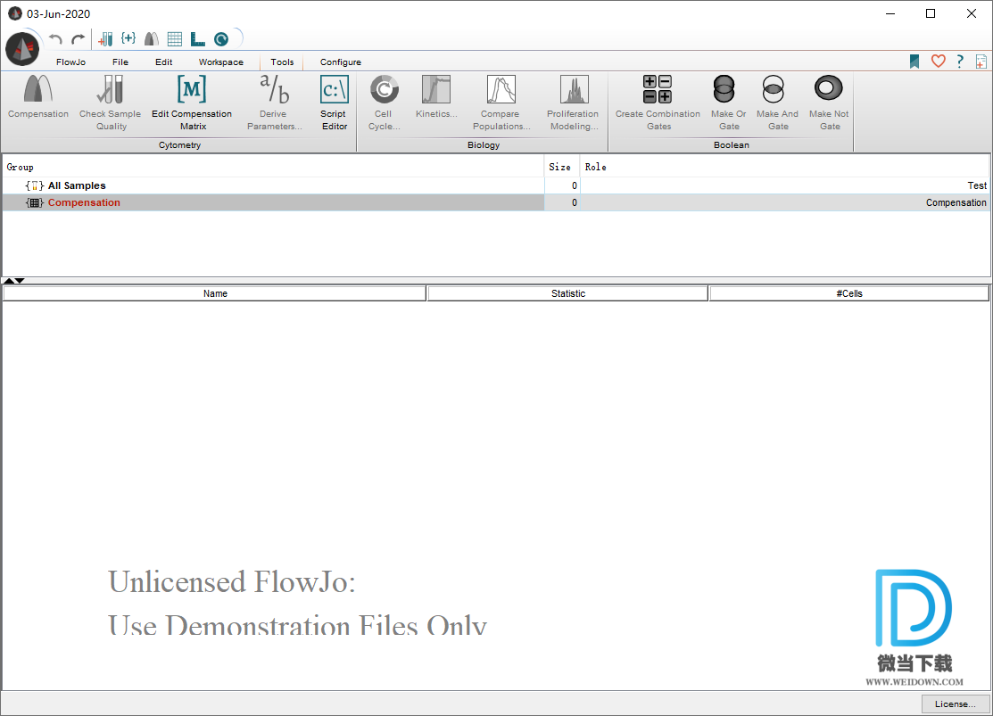Click the Boolean ribbon group label
Image resolution: width=993 pixels, height=716 pixels.
point(732,145)
